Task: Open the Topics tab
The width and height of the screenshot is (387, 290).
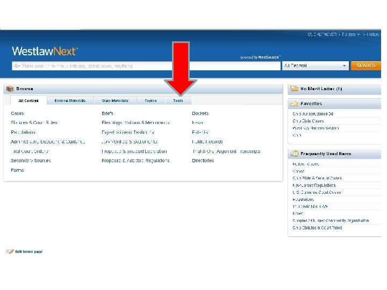Action: coord(150,100)
